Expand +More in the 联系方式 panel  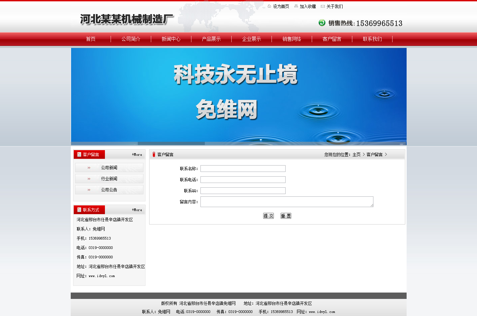137,210
